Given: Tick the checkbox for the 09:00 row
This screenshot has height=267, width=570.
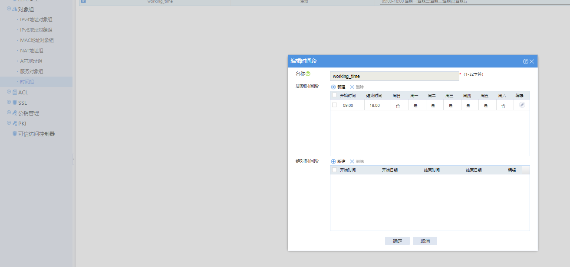Looking at the screenshot, I should click(x=334, y=105).
